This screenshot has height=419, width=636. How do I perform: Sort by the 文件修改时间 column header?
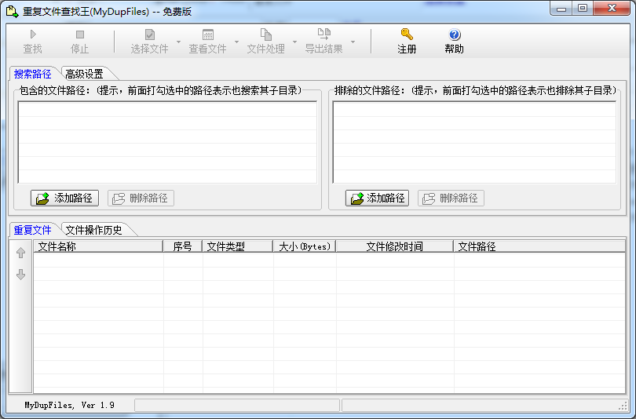tap(395, 246)
